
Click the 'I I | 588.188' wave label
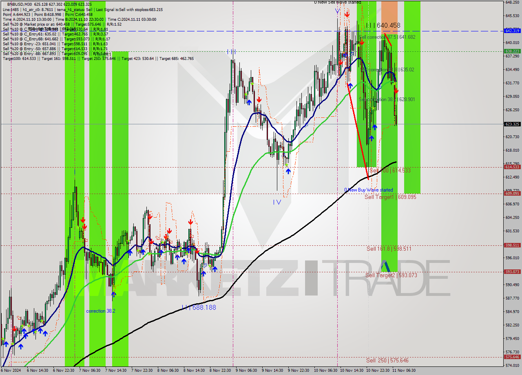coord(199,307)
